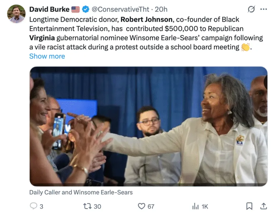Like the tweet with the heart icon
275x216 pixels.
(141, 206)
